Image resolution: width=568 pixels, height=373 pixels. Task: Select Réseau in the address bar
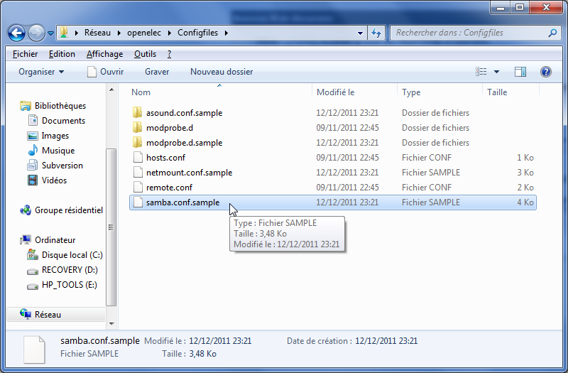coord(97,33)
